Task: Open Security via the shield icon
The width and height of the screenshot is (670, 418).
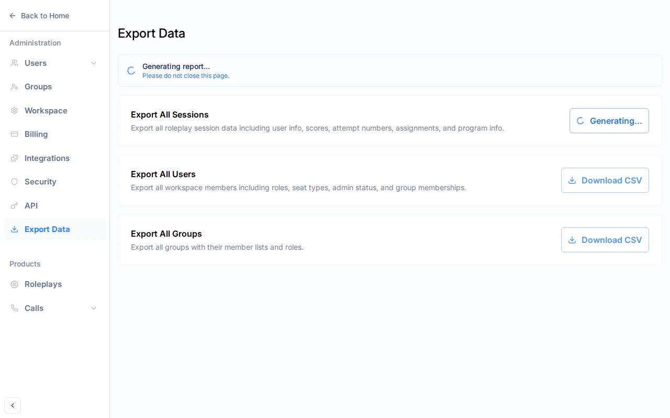Action: [x=14, y=182]
